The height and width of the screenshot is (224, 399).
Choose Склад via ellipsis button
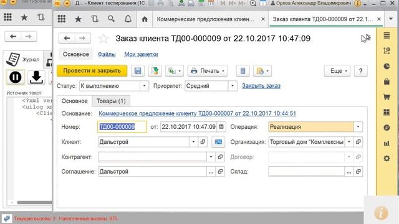(349, 172)
